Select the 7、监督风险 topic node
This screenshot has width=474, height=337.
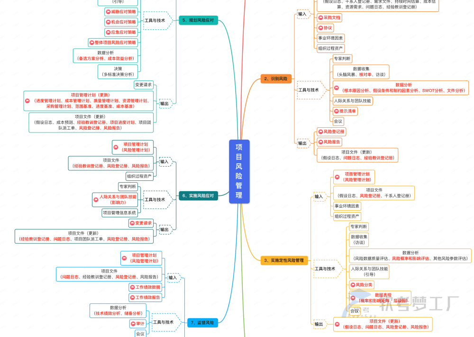[x=203, y=322]
